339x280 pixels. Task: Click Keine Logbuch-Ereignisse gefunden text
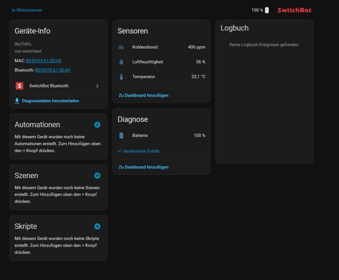(x=264, y=45)
